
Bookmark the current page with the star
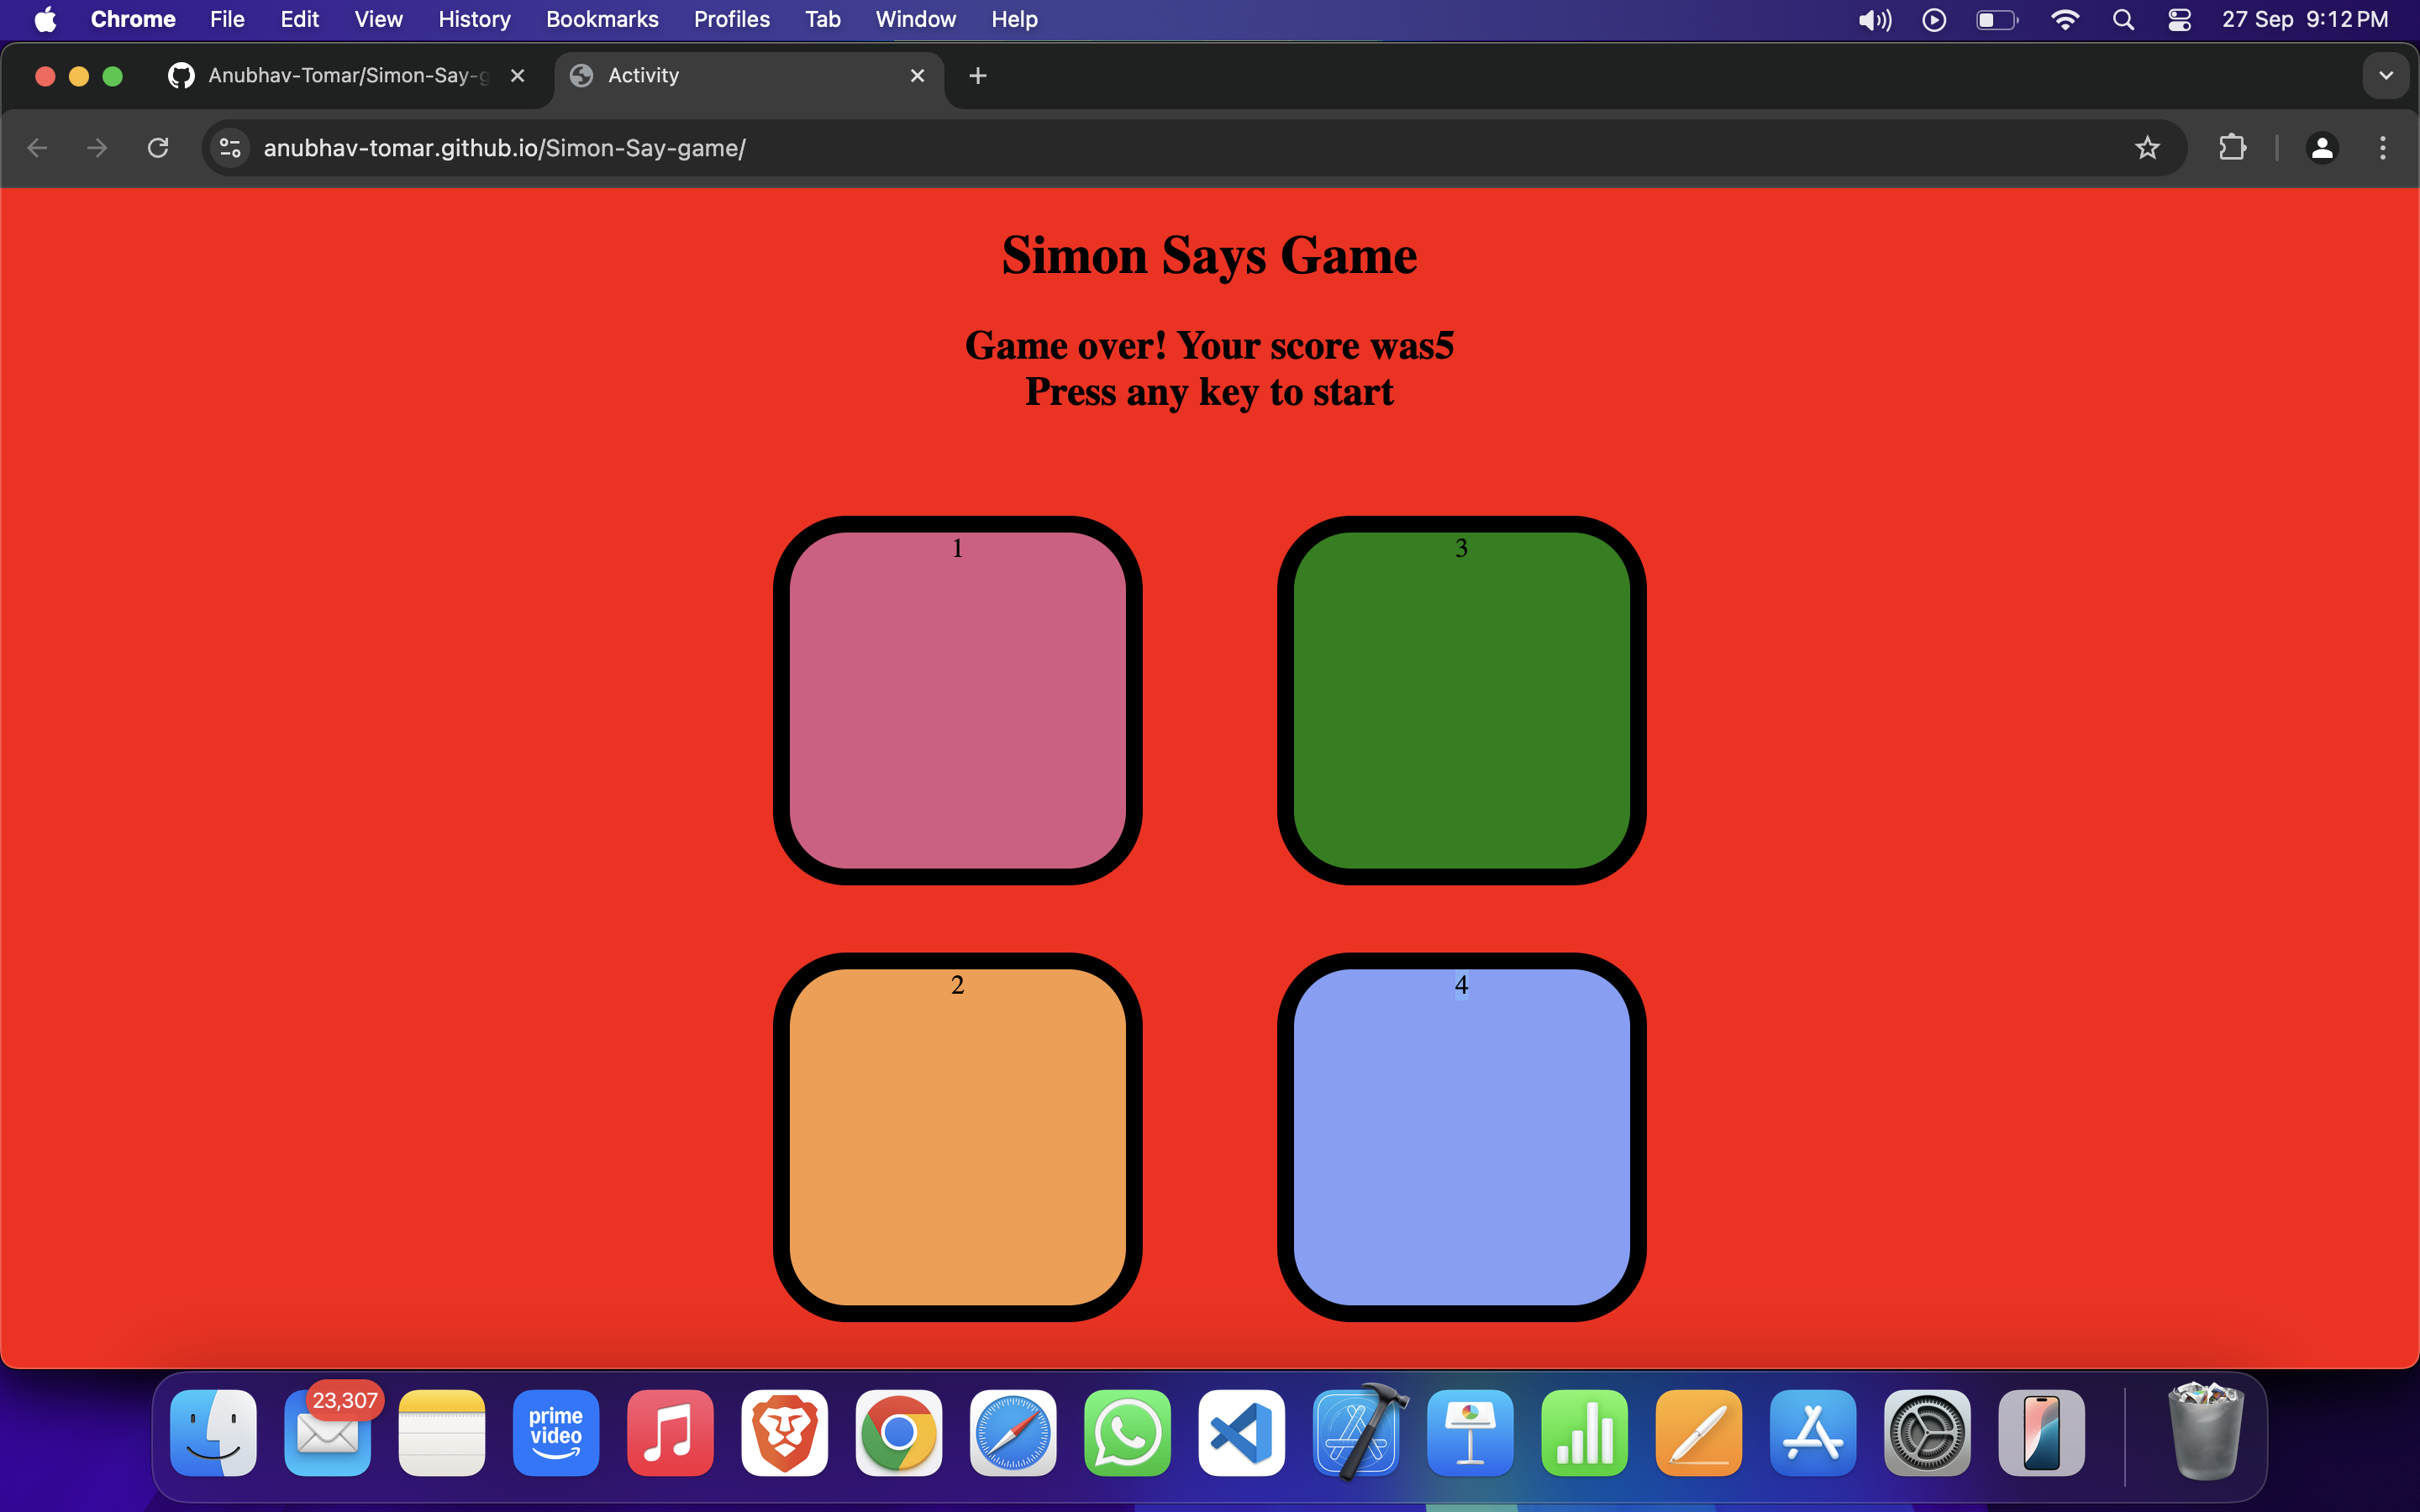click(2148, 148)
